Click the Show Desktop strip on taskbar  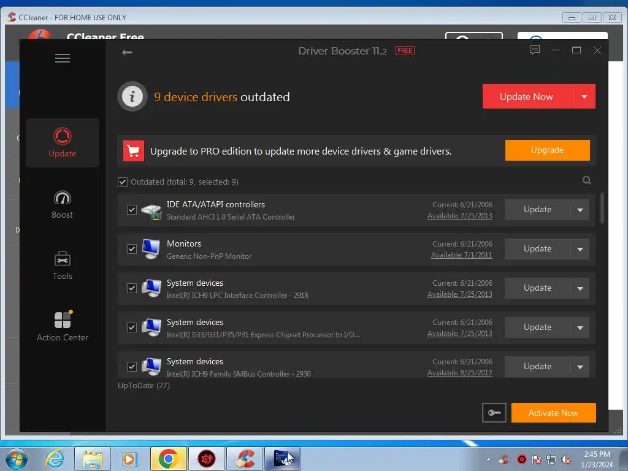[623, 459]
